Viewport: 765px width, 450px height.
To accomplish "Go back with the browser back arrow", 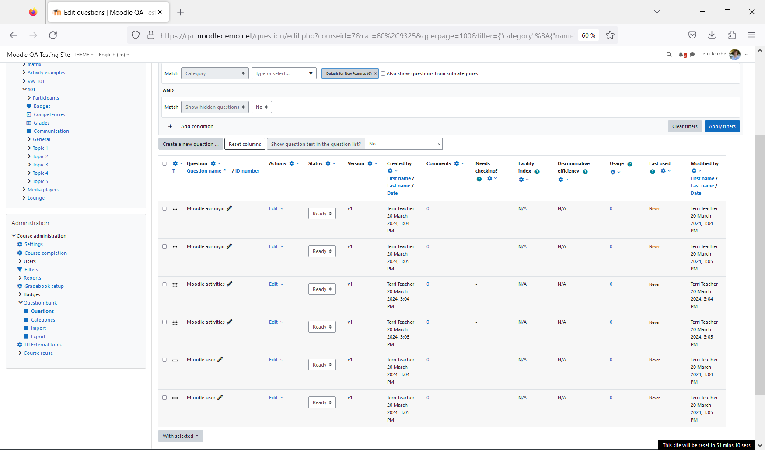I will coord(14,35).
